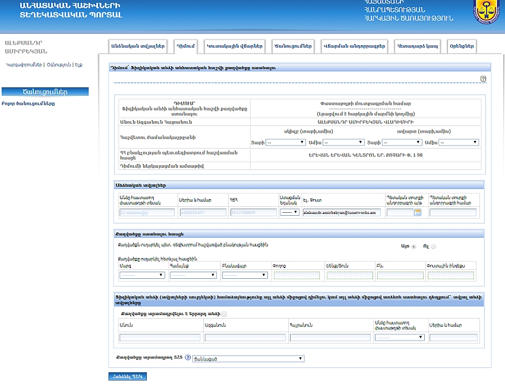The image size is (505, 384).
Task: Switch to the Դիմում tab
Action: (185, 46)
